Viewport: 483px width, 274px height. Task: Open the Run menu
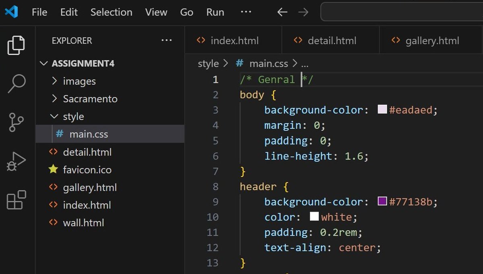pos(215,12)
